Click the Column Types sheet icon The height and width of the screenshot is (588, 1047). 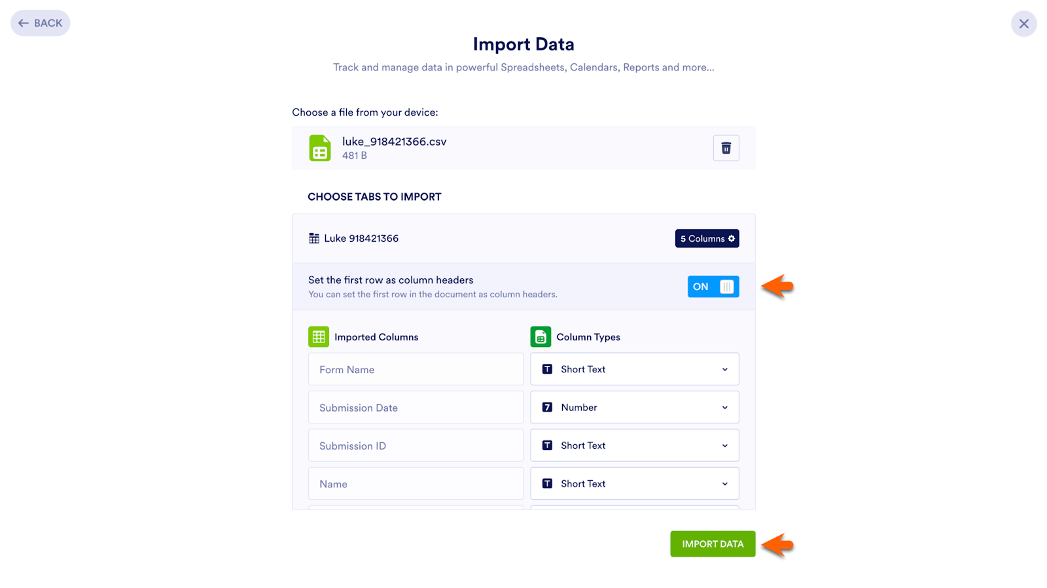click(541, 337)
